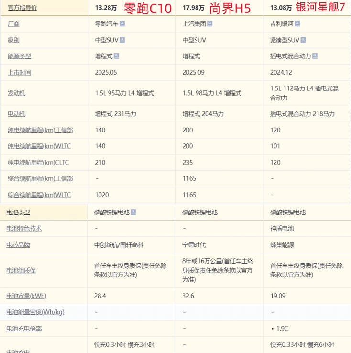This screenshot has height=353, width=351.
Task: Open the 电芯品牌 parameter link
Action: click(x=18, y=244)
